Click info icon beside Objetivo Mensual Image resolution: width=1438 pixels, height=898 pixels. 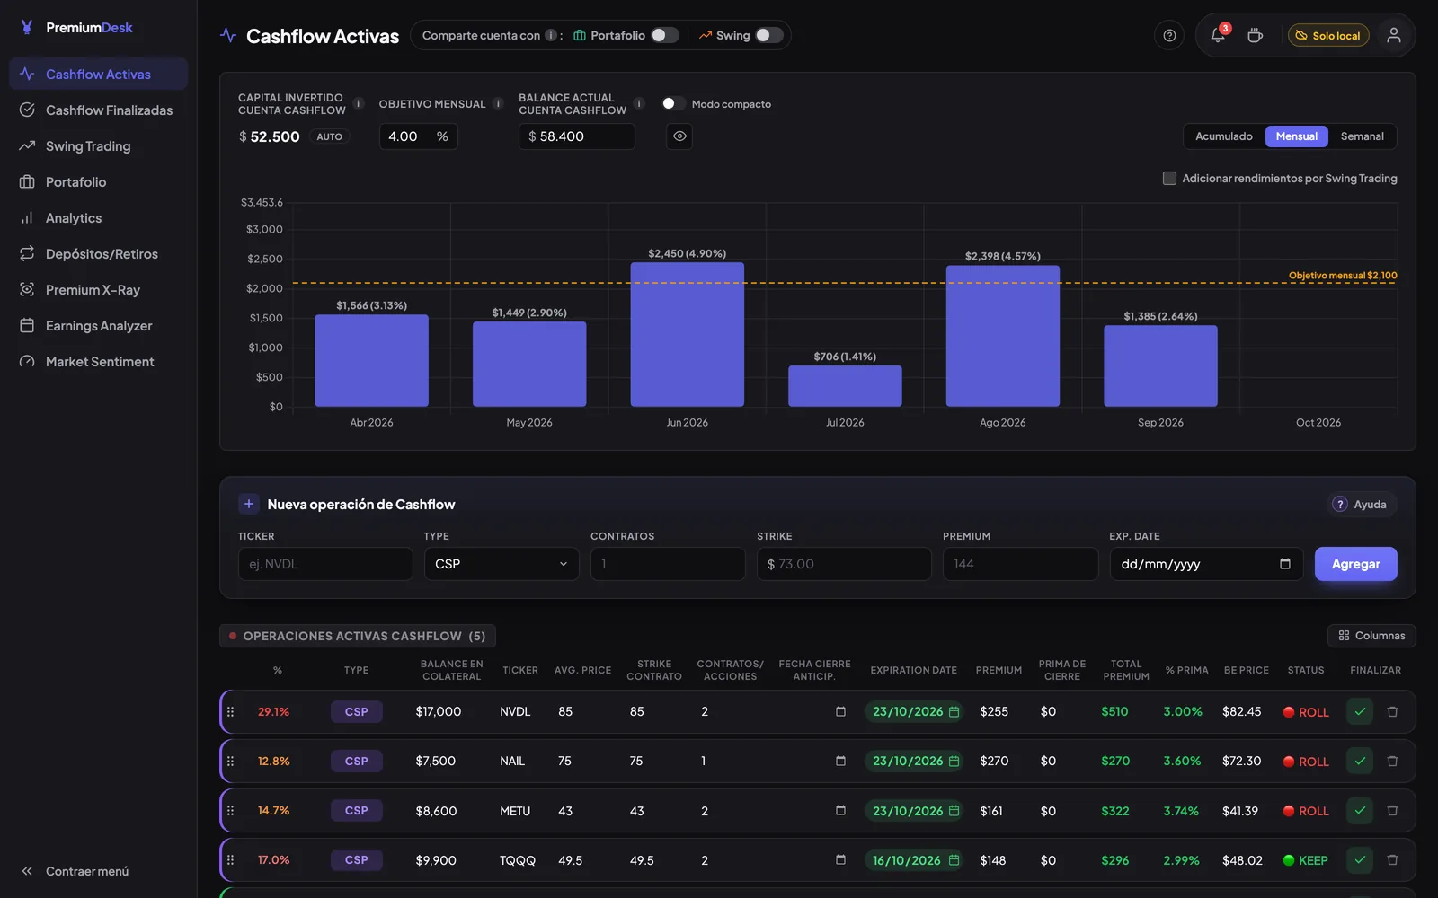click(x=498, y=103)
